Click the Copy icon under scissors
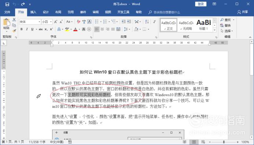This screenshot has height=145, width=254. click(x=14, y=25)
